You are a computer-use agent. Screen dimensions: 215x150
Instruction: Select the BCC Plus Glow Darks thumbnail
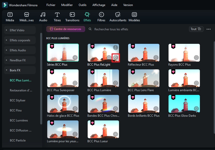pos(184,104)
